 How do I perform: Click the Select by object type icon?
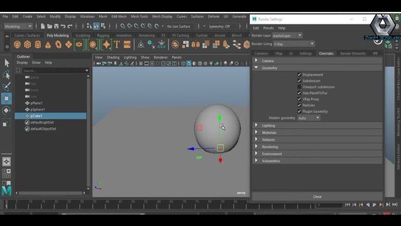click(96, 26)
